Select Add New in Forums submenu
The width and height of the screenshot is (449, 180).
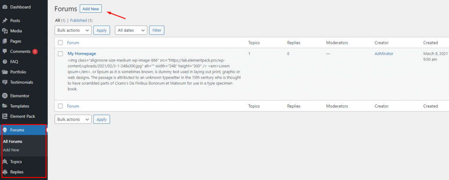(x=11, y=150)
